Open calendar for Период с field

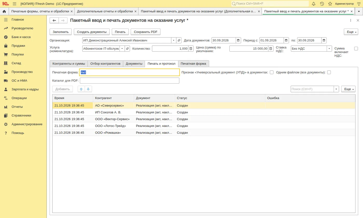tap(286, 40)
